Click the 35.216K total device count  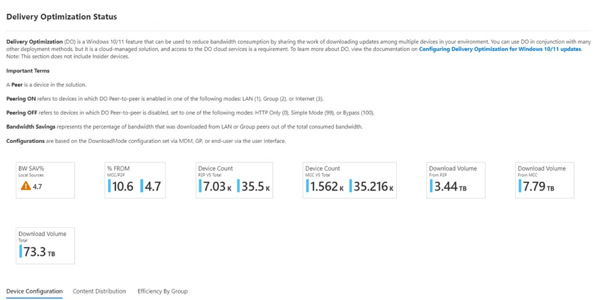(x=373, y=187)
